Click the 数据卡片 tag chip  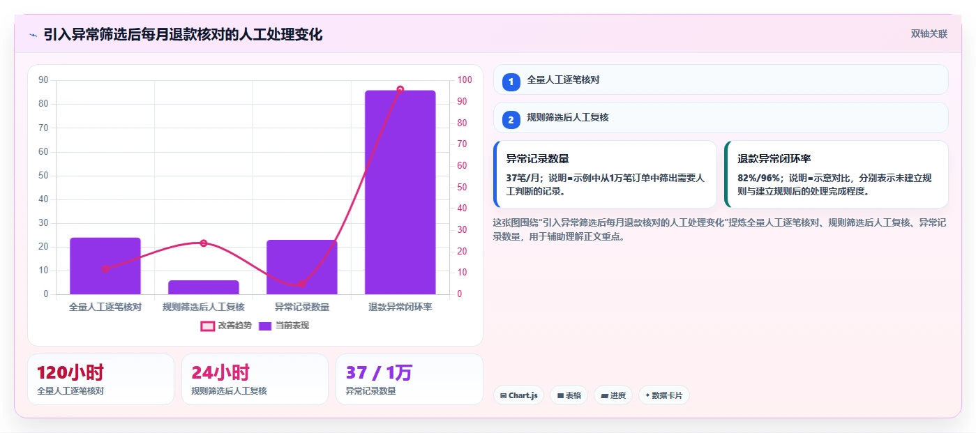pyautogui.click(x=663, y=395)
